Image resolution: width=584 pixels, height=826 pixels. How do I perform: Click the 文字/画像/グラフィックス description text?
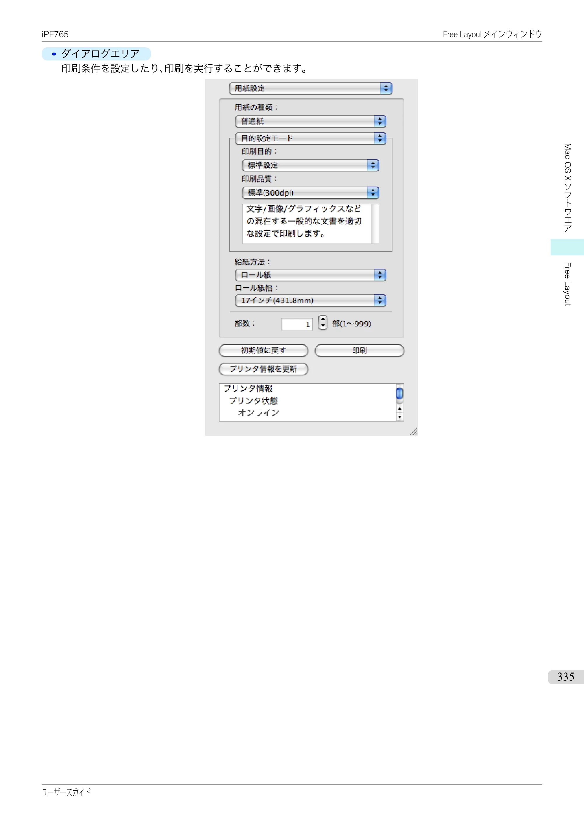[x=304, y=221]
